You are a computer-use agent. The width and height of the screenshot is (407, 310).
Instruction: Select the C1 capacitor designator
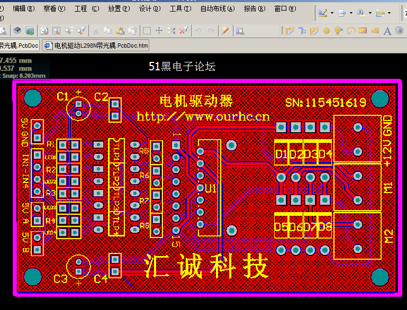(x=62, y=97)
